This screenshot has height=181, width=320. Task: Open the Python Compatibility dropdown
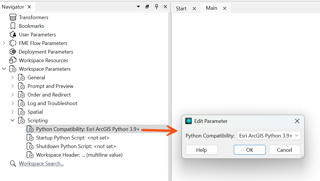(x=269, y=136)
